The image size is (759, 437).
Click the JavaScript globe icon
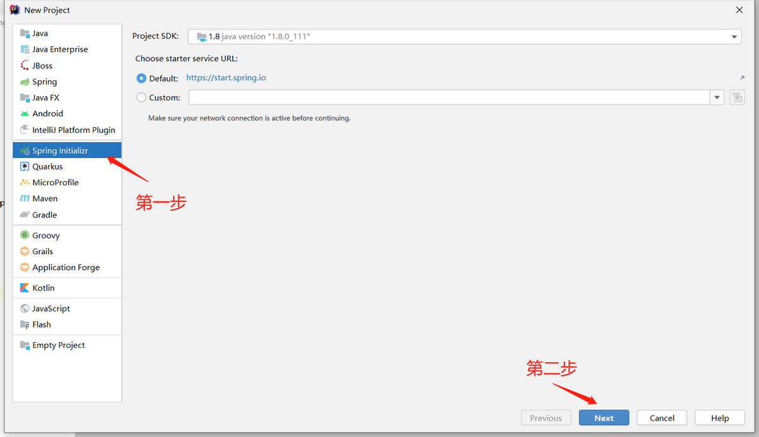point(25,309)
